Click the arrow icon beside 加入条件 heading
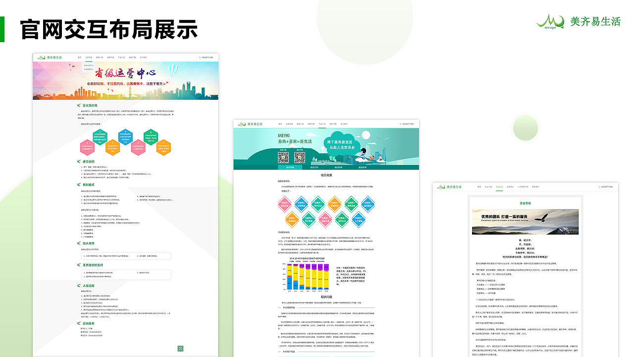The image size is (634, 357). click(x=79, y=243)
